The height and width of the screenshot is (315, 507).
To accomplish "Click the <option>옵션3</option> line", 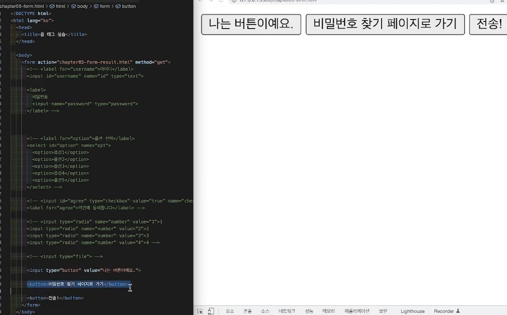I will (61, 166).
